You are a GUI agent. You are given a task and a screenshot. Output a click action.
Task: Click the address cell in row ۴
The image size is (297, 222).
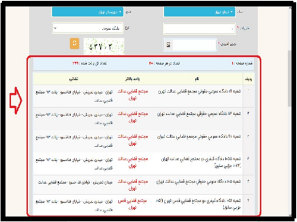(x=74, y=164)
